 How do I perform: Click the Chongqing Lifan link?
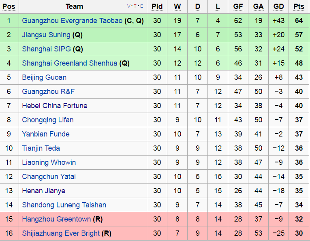tap(48, 120)
